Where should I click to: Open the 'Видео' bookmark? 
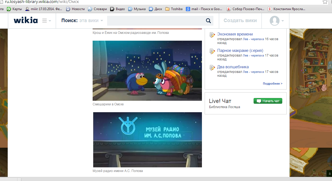coord(117,9)
